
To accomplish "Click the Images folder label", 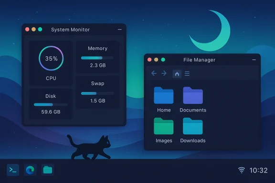I will tap(164, 141).
